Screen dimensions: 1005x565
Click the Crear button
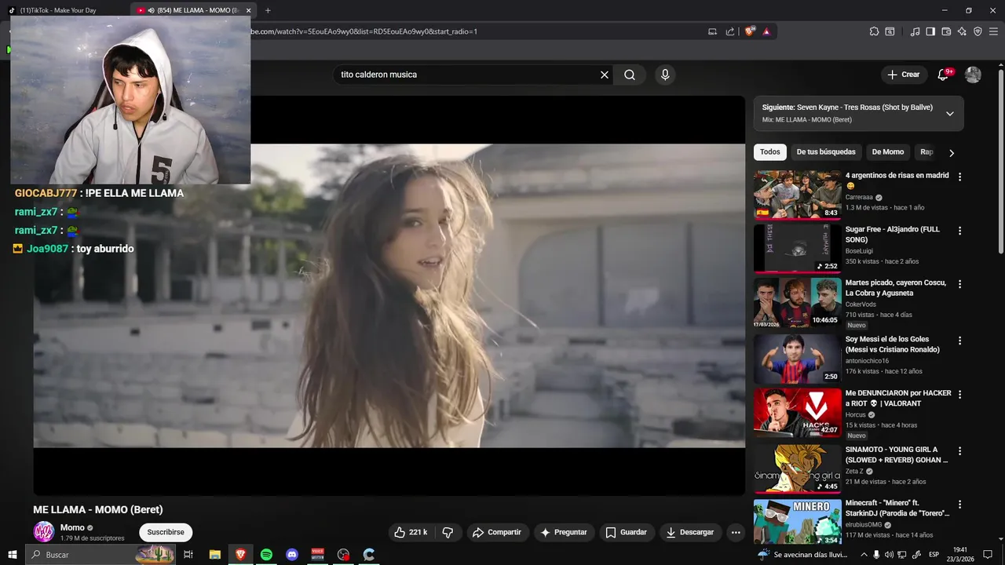903,75
